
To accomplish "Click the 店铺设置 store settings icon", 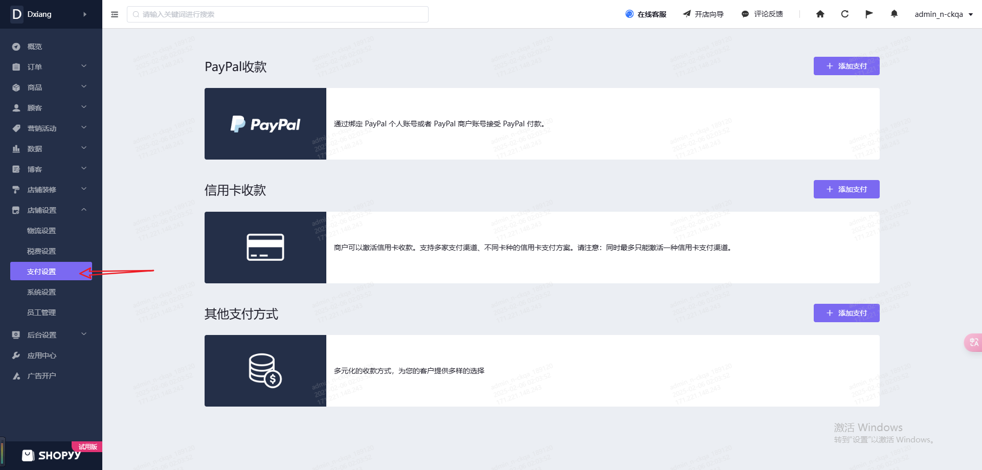I will click(16, 210).
